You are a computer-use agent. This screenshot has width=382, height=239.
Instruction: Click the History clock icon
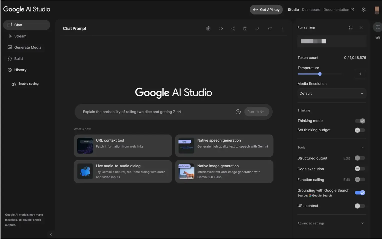point(10,70)
